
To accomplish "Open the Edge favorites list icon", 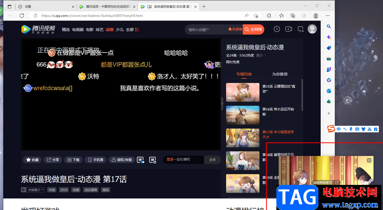I will [281, 16].
